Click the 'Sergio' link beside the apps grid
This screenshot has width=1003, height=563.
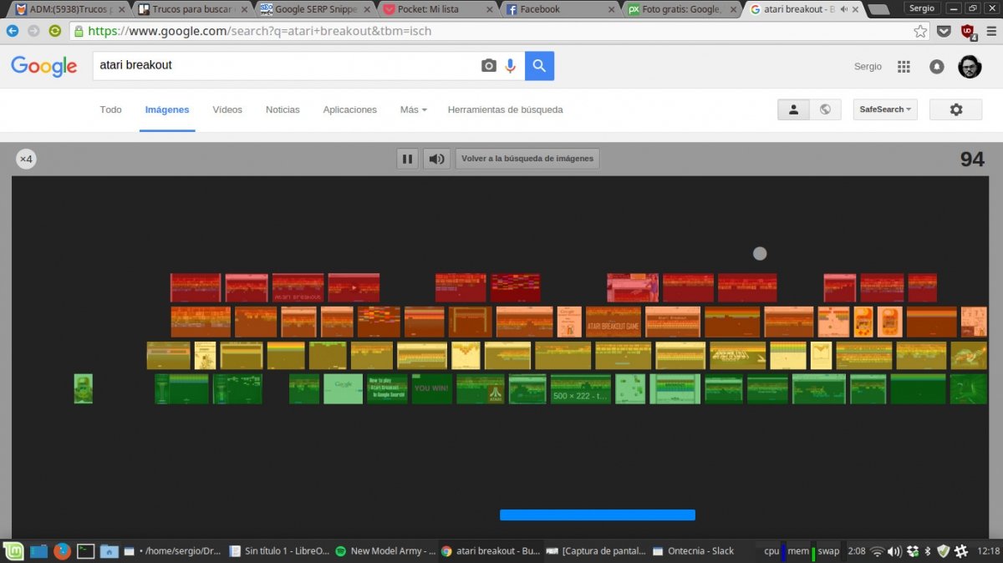pos(868,67)
